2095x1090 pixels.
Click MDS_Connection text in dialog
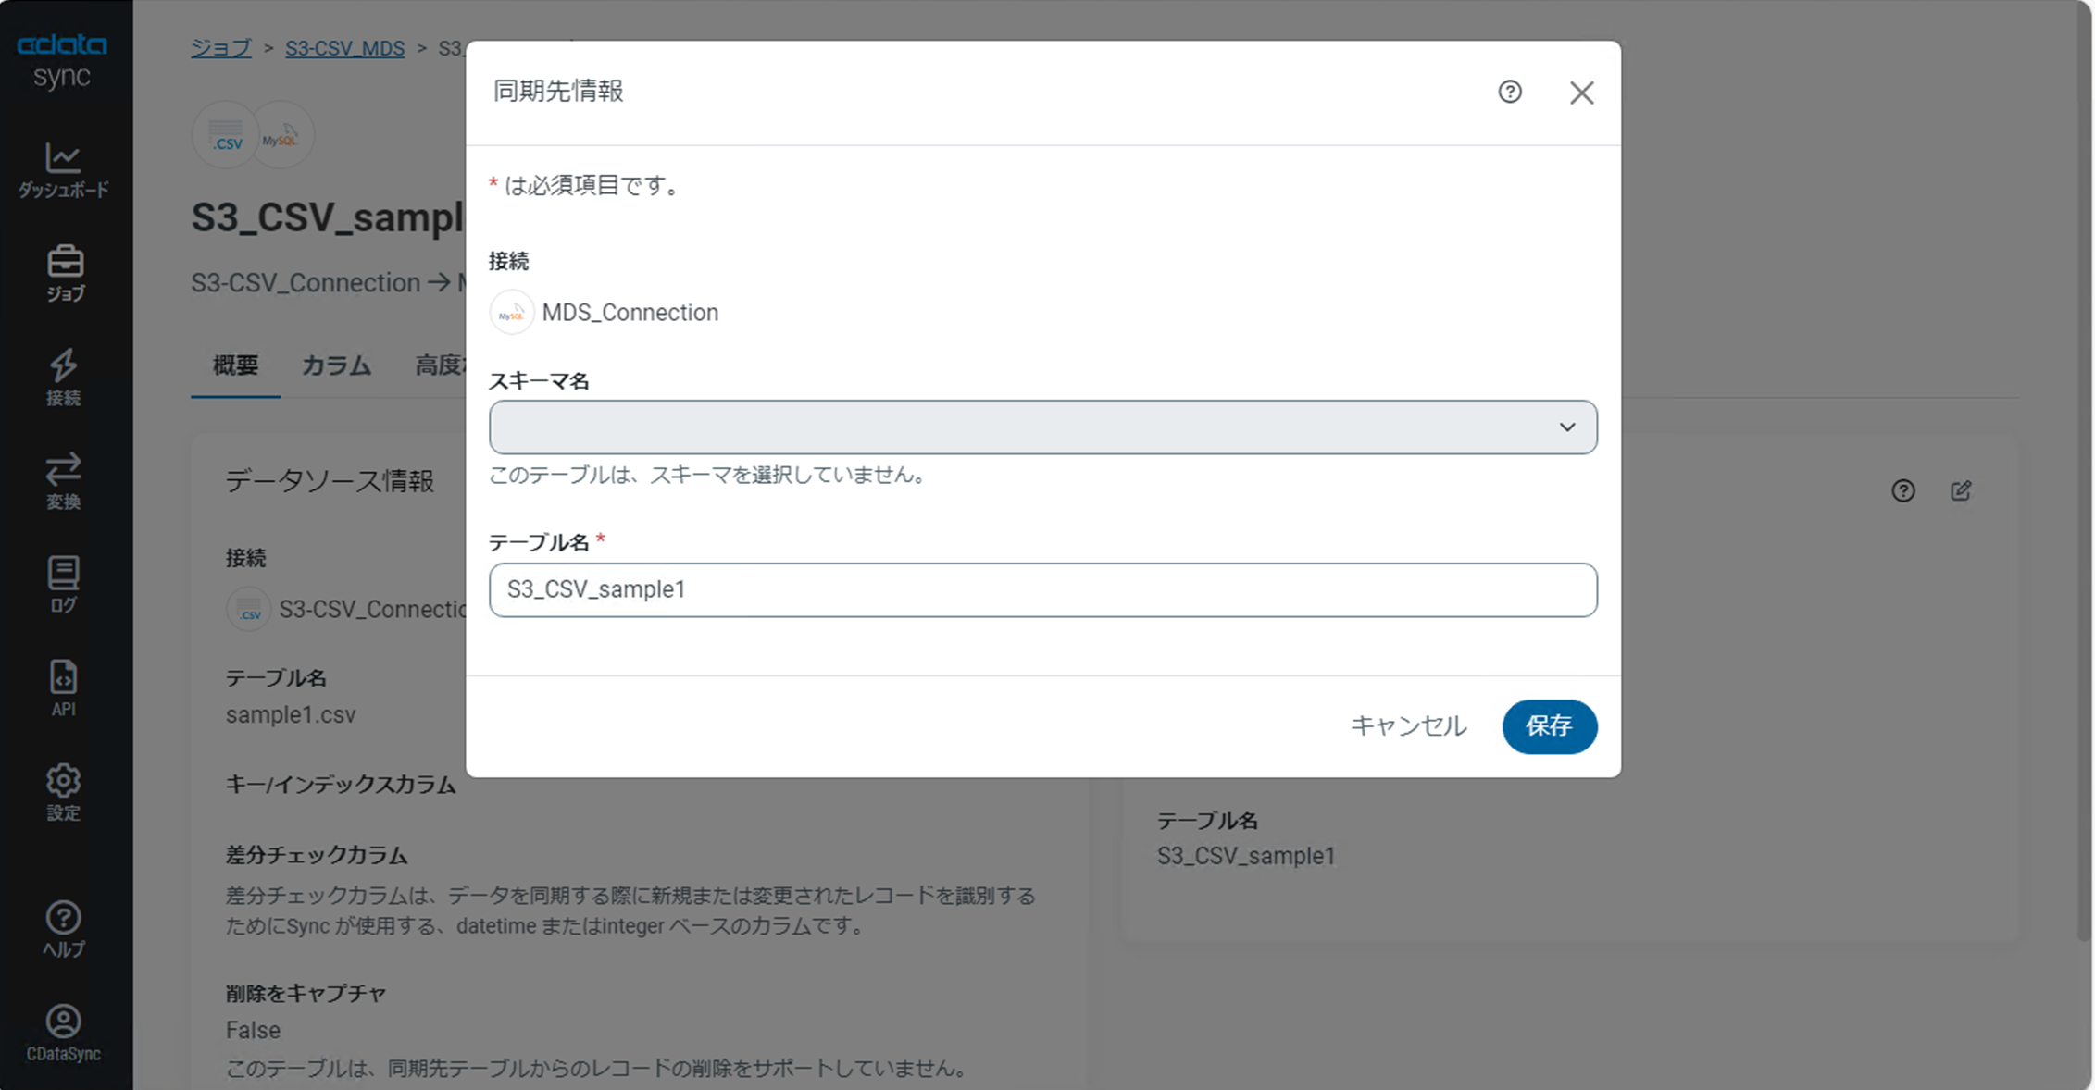click(630, 313)
